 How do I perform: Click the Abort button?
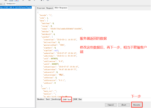(x=124, y=105)
